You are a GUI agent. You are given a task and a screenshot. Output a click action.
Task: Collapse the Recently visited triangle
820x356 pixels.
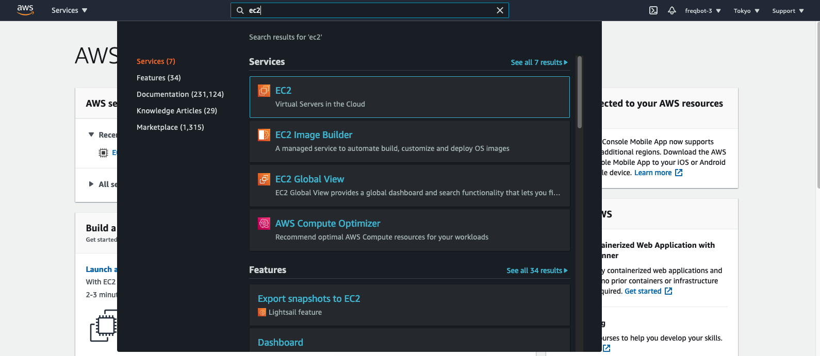click(91, 134)
